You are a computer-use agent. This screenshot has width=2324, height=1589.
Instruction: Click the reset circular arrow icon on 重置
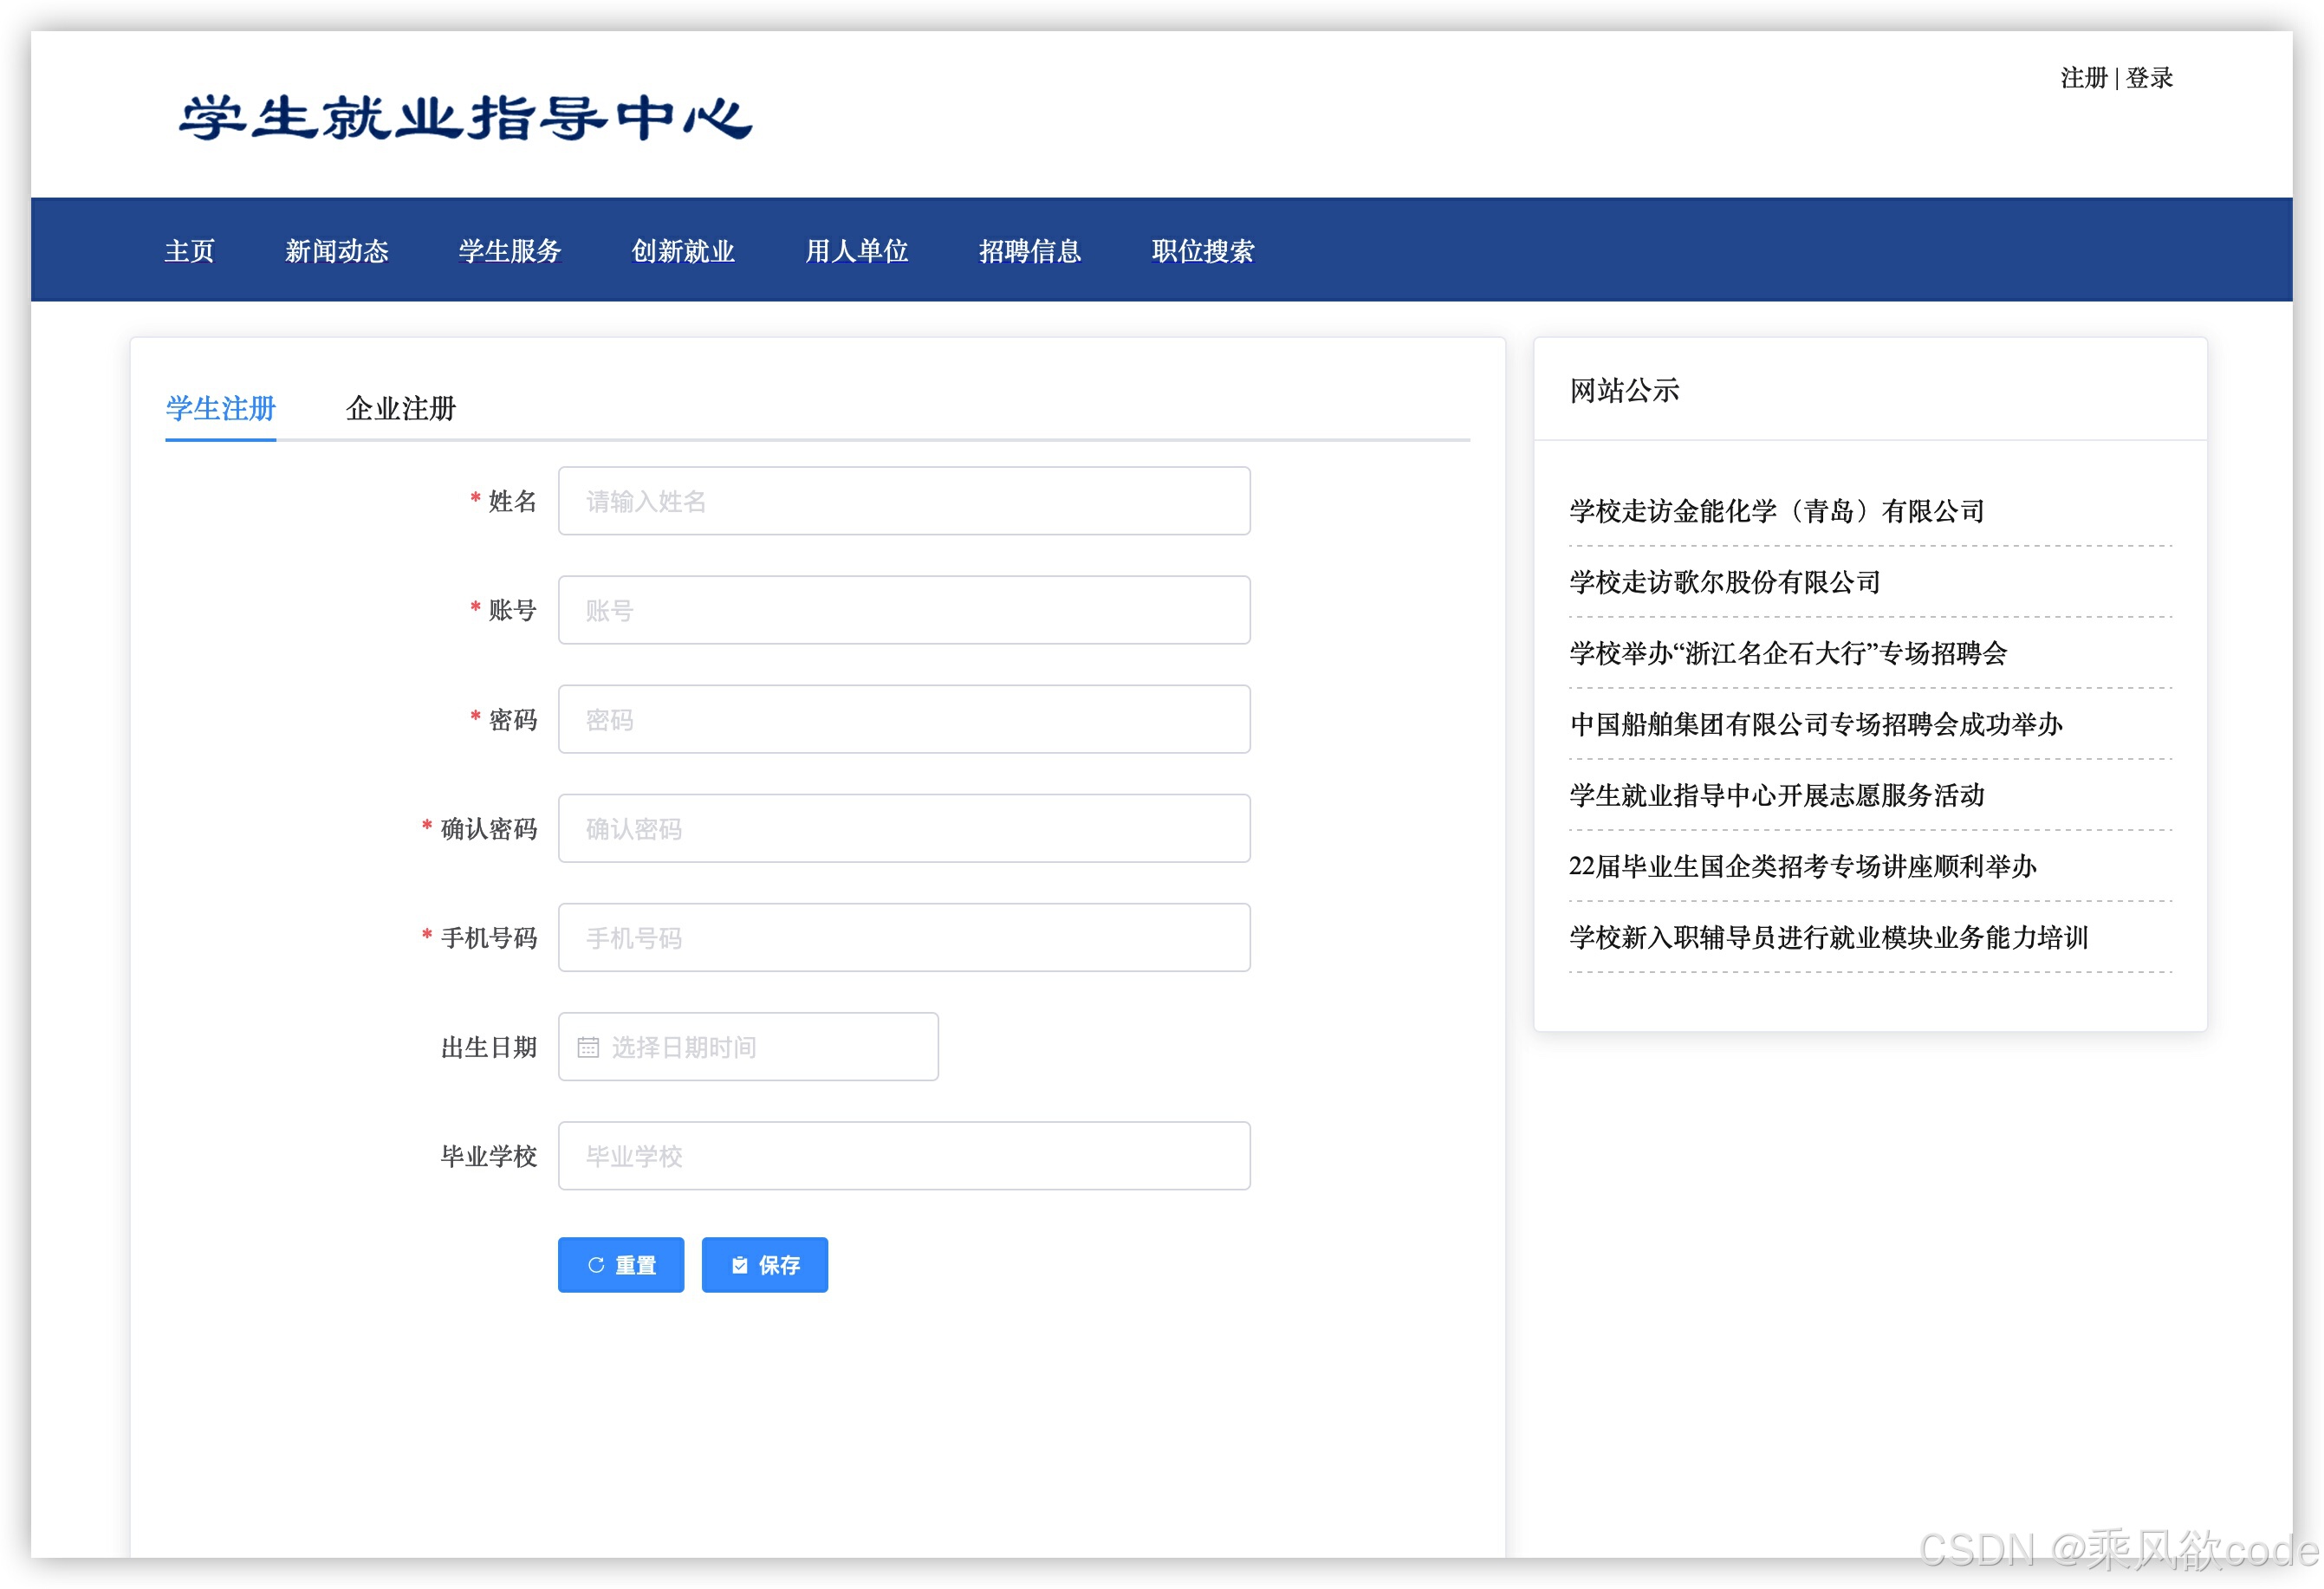pos(594,1264)
